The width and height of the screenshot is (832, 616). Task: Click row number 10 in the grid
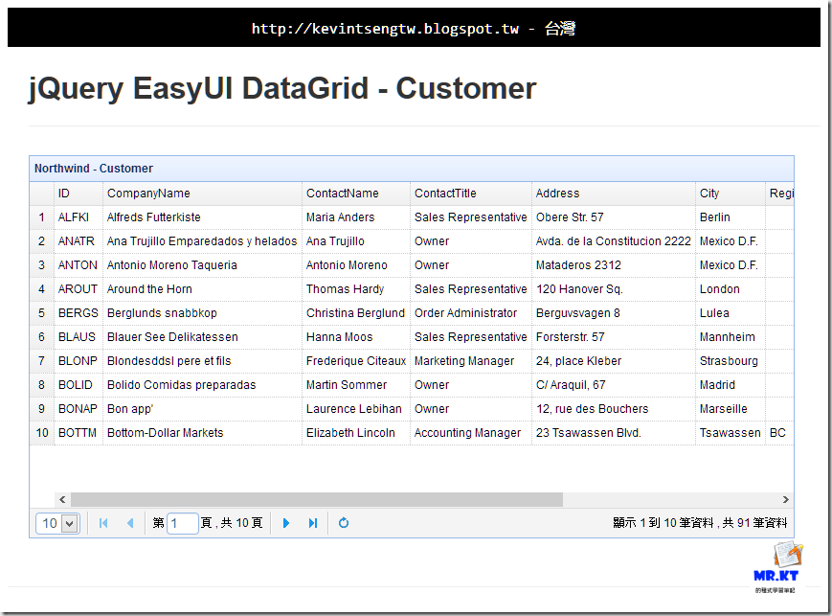(x=42, y=432)
